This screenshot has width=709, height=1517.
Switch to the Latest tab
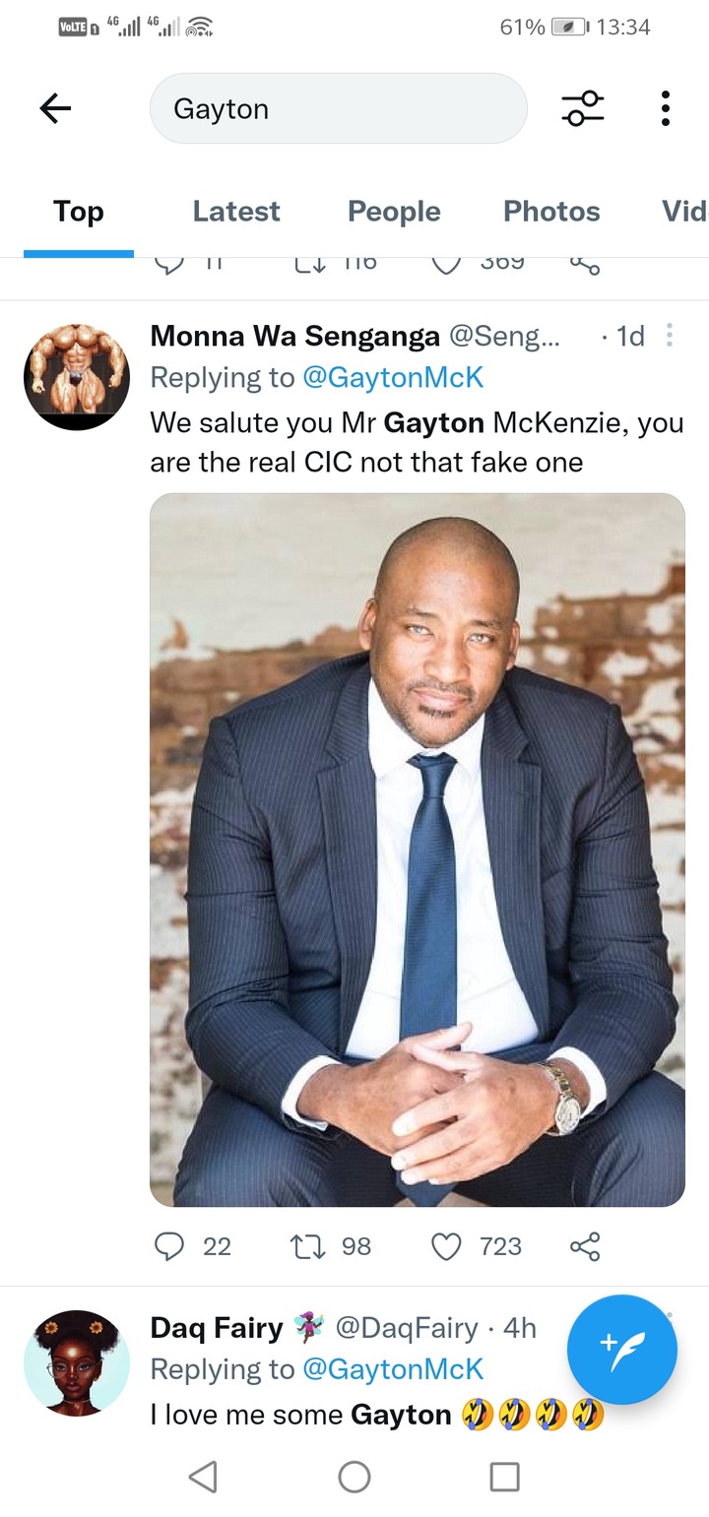236,211
